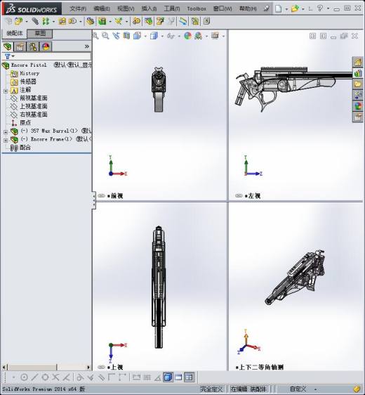
Task: Toggle link views icon in 左视 viewport
Action: 239,195
